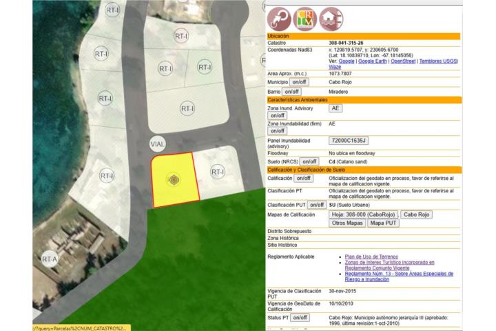496x331 pixels.
Task: Toggle Suelo (NRCS) layer on/off
Action: tap(310, 162)
